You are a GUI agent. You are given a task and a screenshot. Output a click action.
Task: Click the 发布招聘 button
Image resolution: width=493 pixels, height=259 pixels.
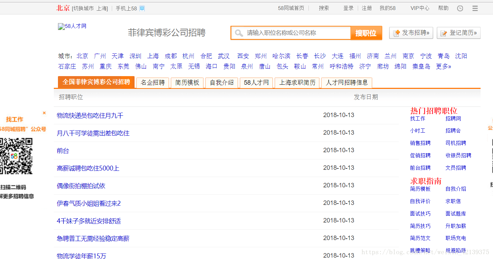411,33
